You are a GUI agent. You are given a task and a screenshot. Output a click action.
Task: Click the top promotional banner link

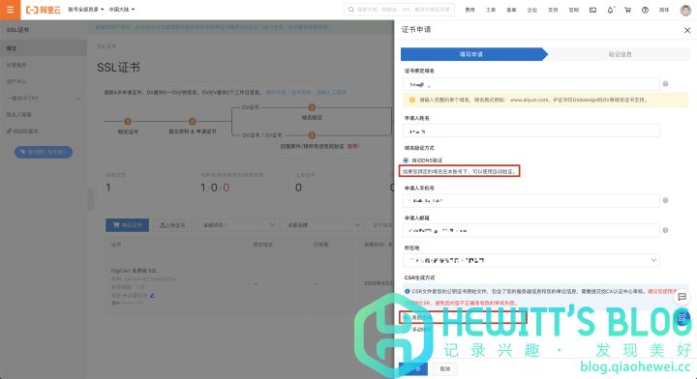click(x=213, y=27)
